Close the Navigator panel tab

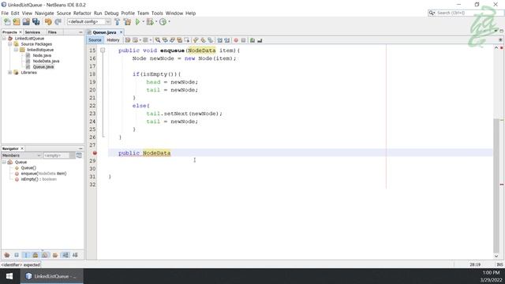pyautogui.click(x=22, y=148)
